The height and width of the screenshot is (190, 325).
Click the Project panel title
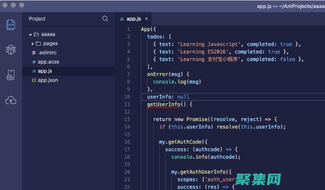37,19
